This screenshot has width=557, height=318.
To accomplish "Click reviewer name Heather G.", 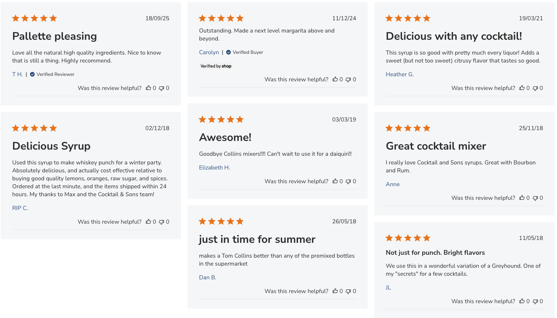I will [400, 74].
